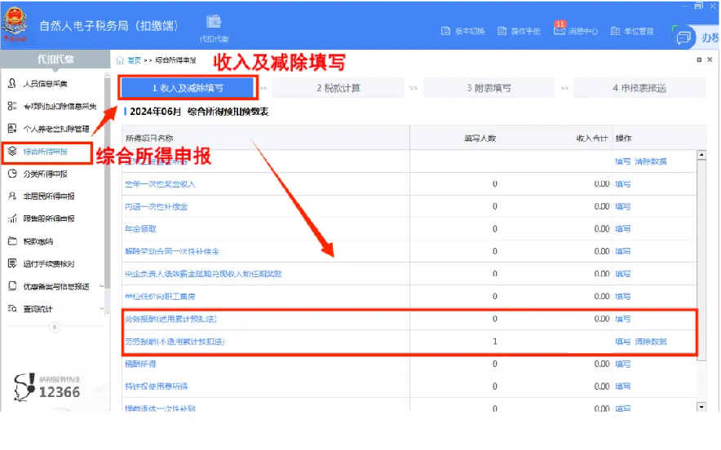Open 劳务报酬(不适用累计预扣法) item link
Screen dimensions: 721x450
pyautogui.click(x=175, y=341)
